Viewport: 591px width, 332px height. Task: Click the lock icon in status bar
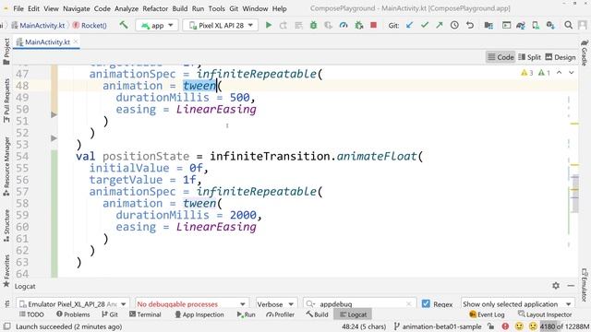(491, 326)
